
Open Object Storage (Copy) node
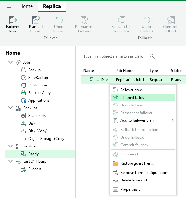tap(47, 139)
